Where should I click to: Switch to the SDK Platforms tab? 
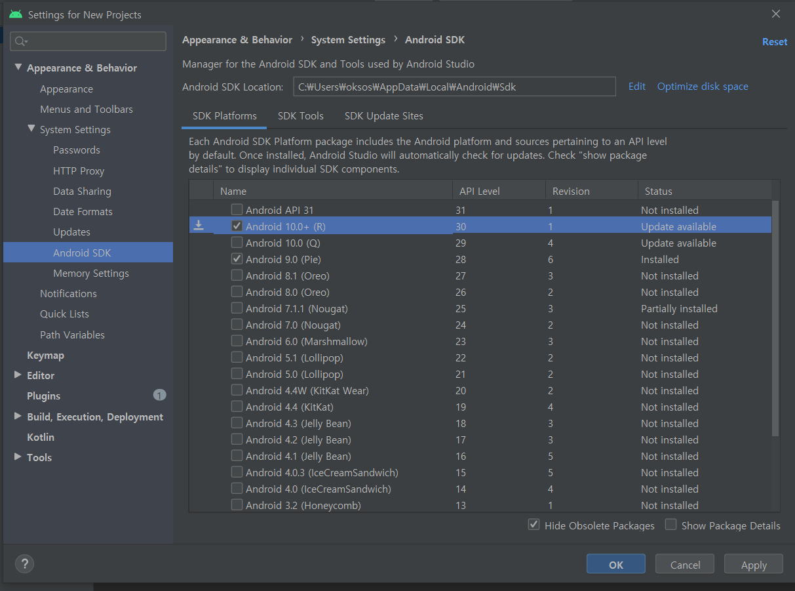pyautogui.click(x=224, y=116)
